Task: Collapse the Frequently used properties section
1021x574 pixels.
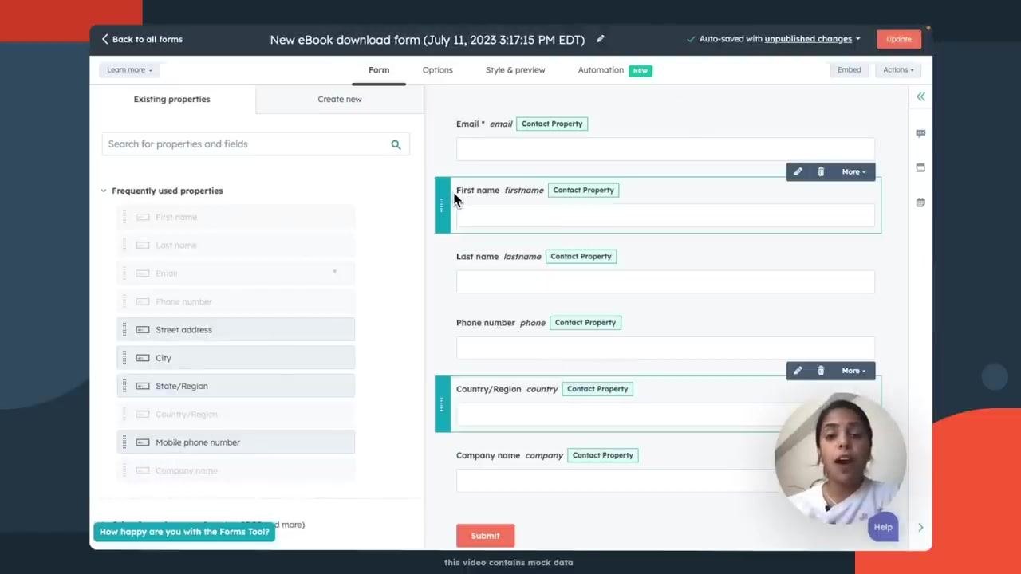Action: tap(104, 191)
